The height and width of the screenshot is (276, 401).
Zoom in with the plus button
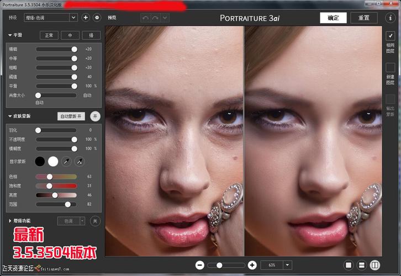[x=252, y=266]
